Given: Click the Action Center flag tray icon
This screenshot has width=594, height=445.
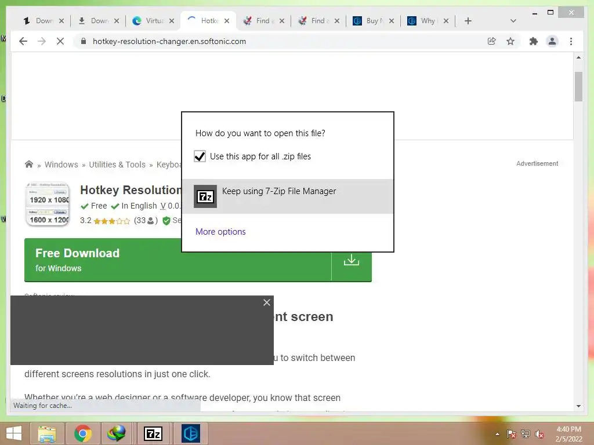Looking at the screenshot, I should 512,434.
